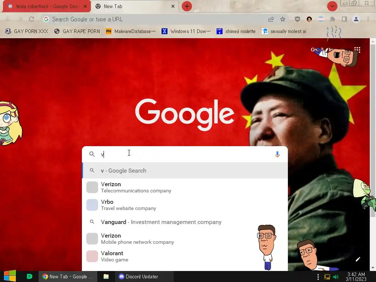
Task: Click the back navigation arrow
Action: pyautogui.click(x=8, y=19)
